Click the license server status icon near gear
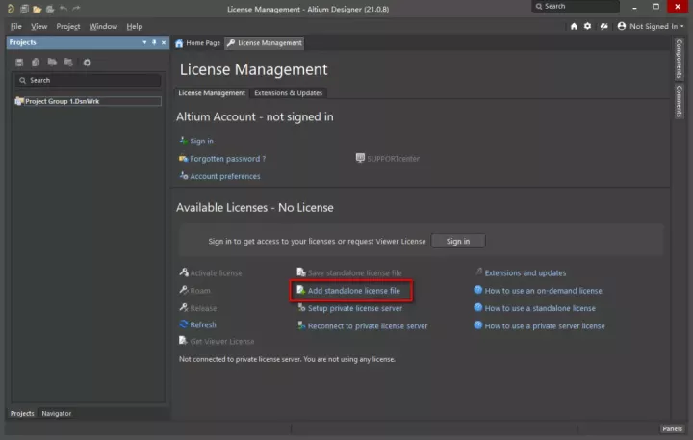 (x=603, y=26)
